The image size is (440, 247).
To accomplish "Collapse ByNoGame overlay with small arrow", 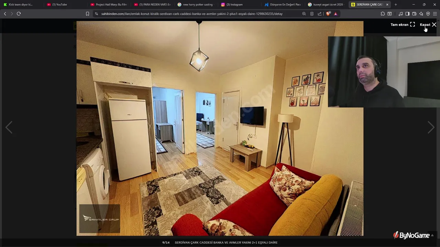I will [432, 235].
